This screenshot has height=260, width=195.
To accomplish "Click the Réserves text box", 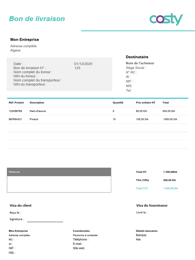I will 59,184.
